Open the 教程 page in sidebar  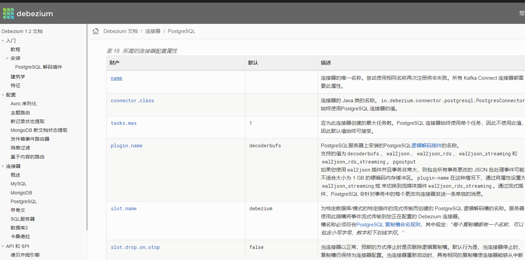pos(16,49)
